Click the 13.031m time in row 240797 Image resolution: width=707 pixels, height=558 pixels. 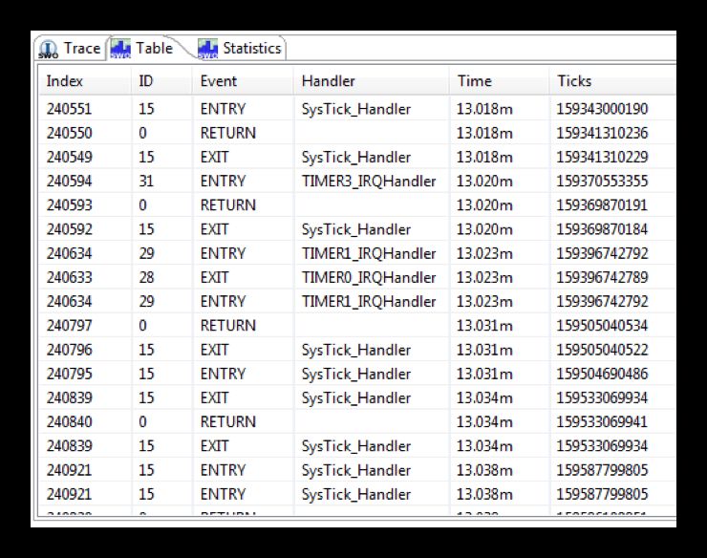point(484,326)
